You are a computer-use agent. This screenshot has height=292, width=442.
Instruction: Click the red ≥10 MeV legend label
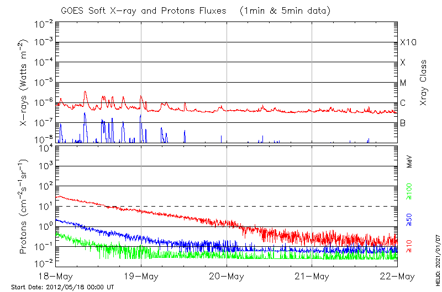(409, 246)
